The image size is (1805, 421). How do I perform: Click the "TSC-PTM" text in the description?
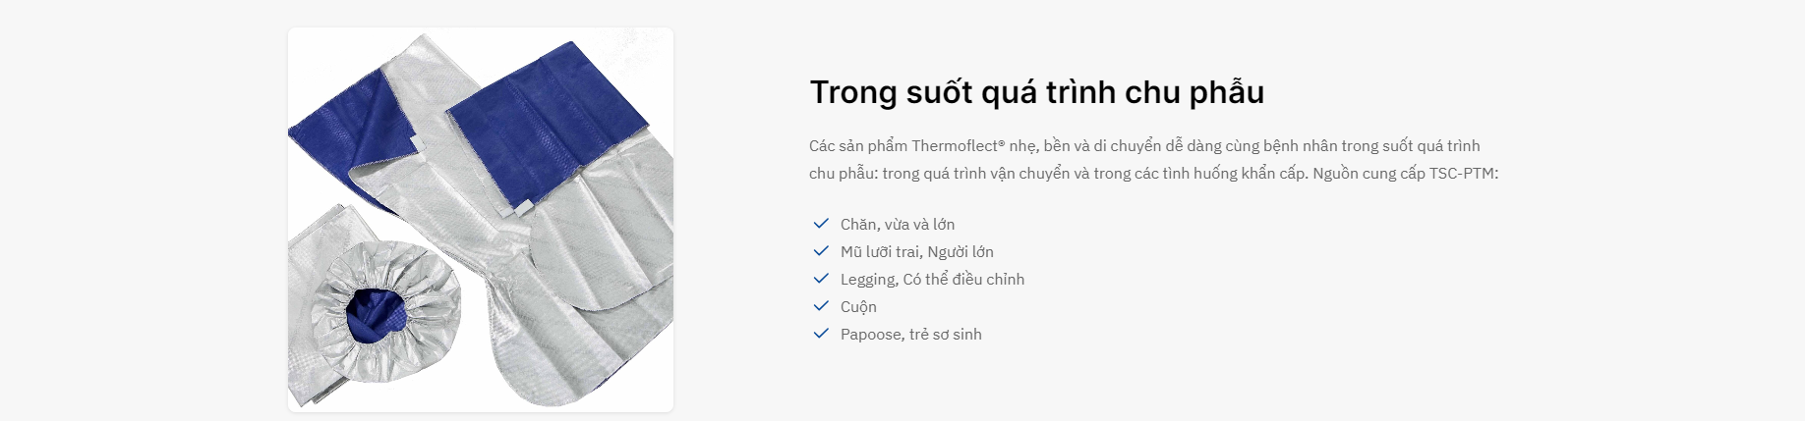click(x=1461, y=174)
